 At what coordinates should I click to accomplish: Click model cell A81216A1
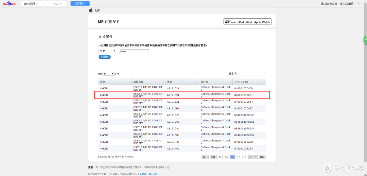[173, 102]
